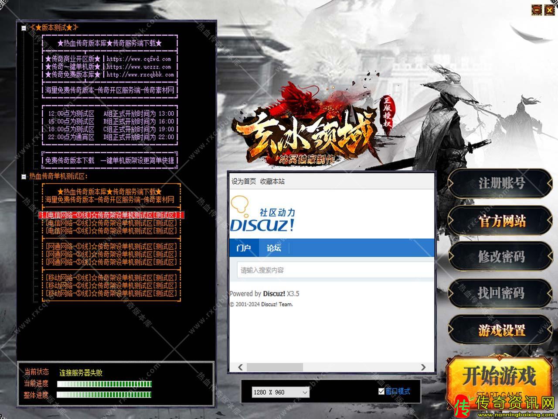Click the 请输入搜索内容 search input field
The height and width of the screenshot is (419, 558).
[x=335, y=270]
